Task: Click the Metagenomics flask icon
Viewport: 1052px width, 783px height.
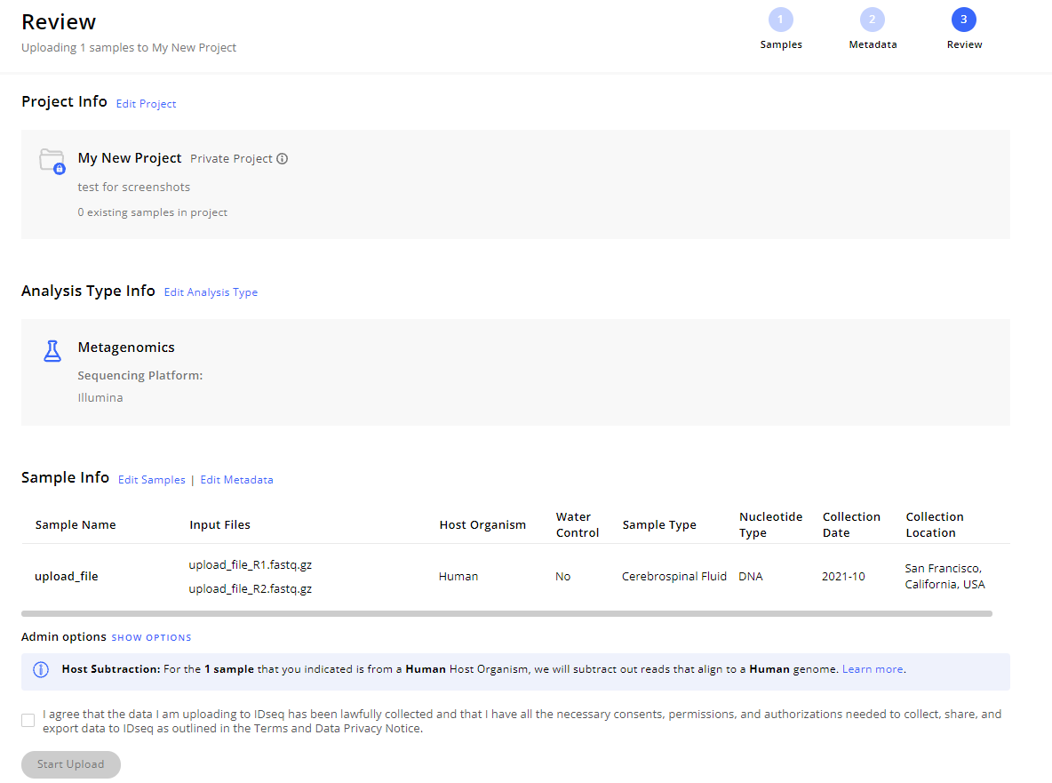Action: (52, 351)
